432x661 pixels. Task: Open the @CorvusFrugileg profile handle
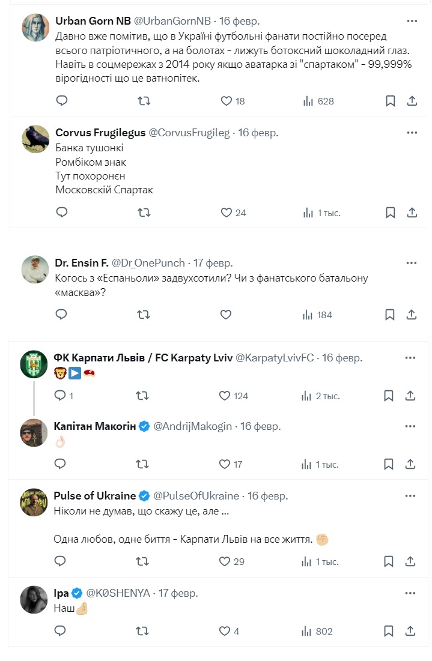(189, 133)
